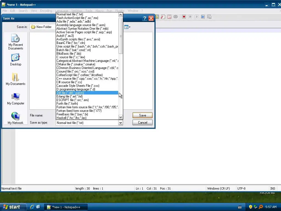The image size is (281, 211).
Task: Select Haskell file type
Action: click(x=87, y=118)
